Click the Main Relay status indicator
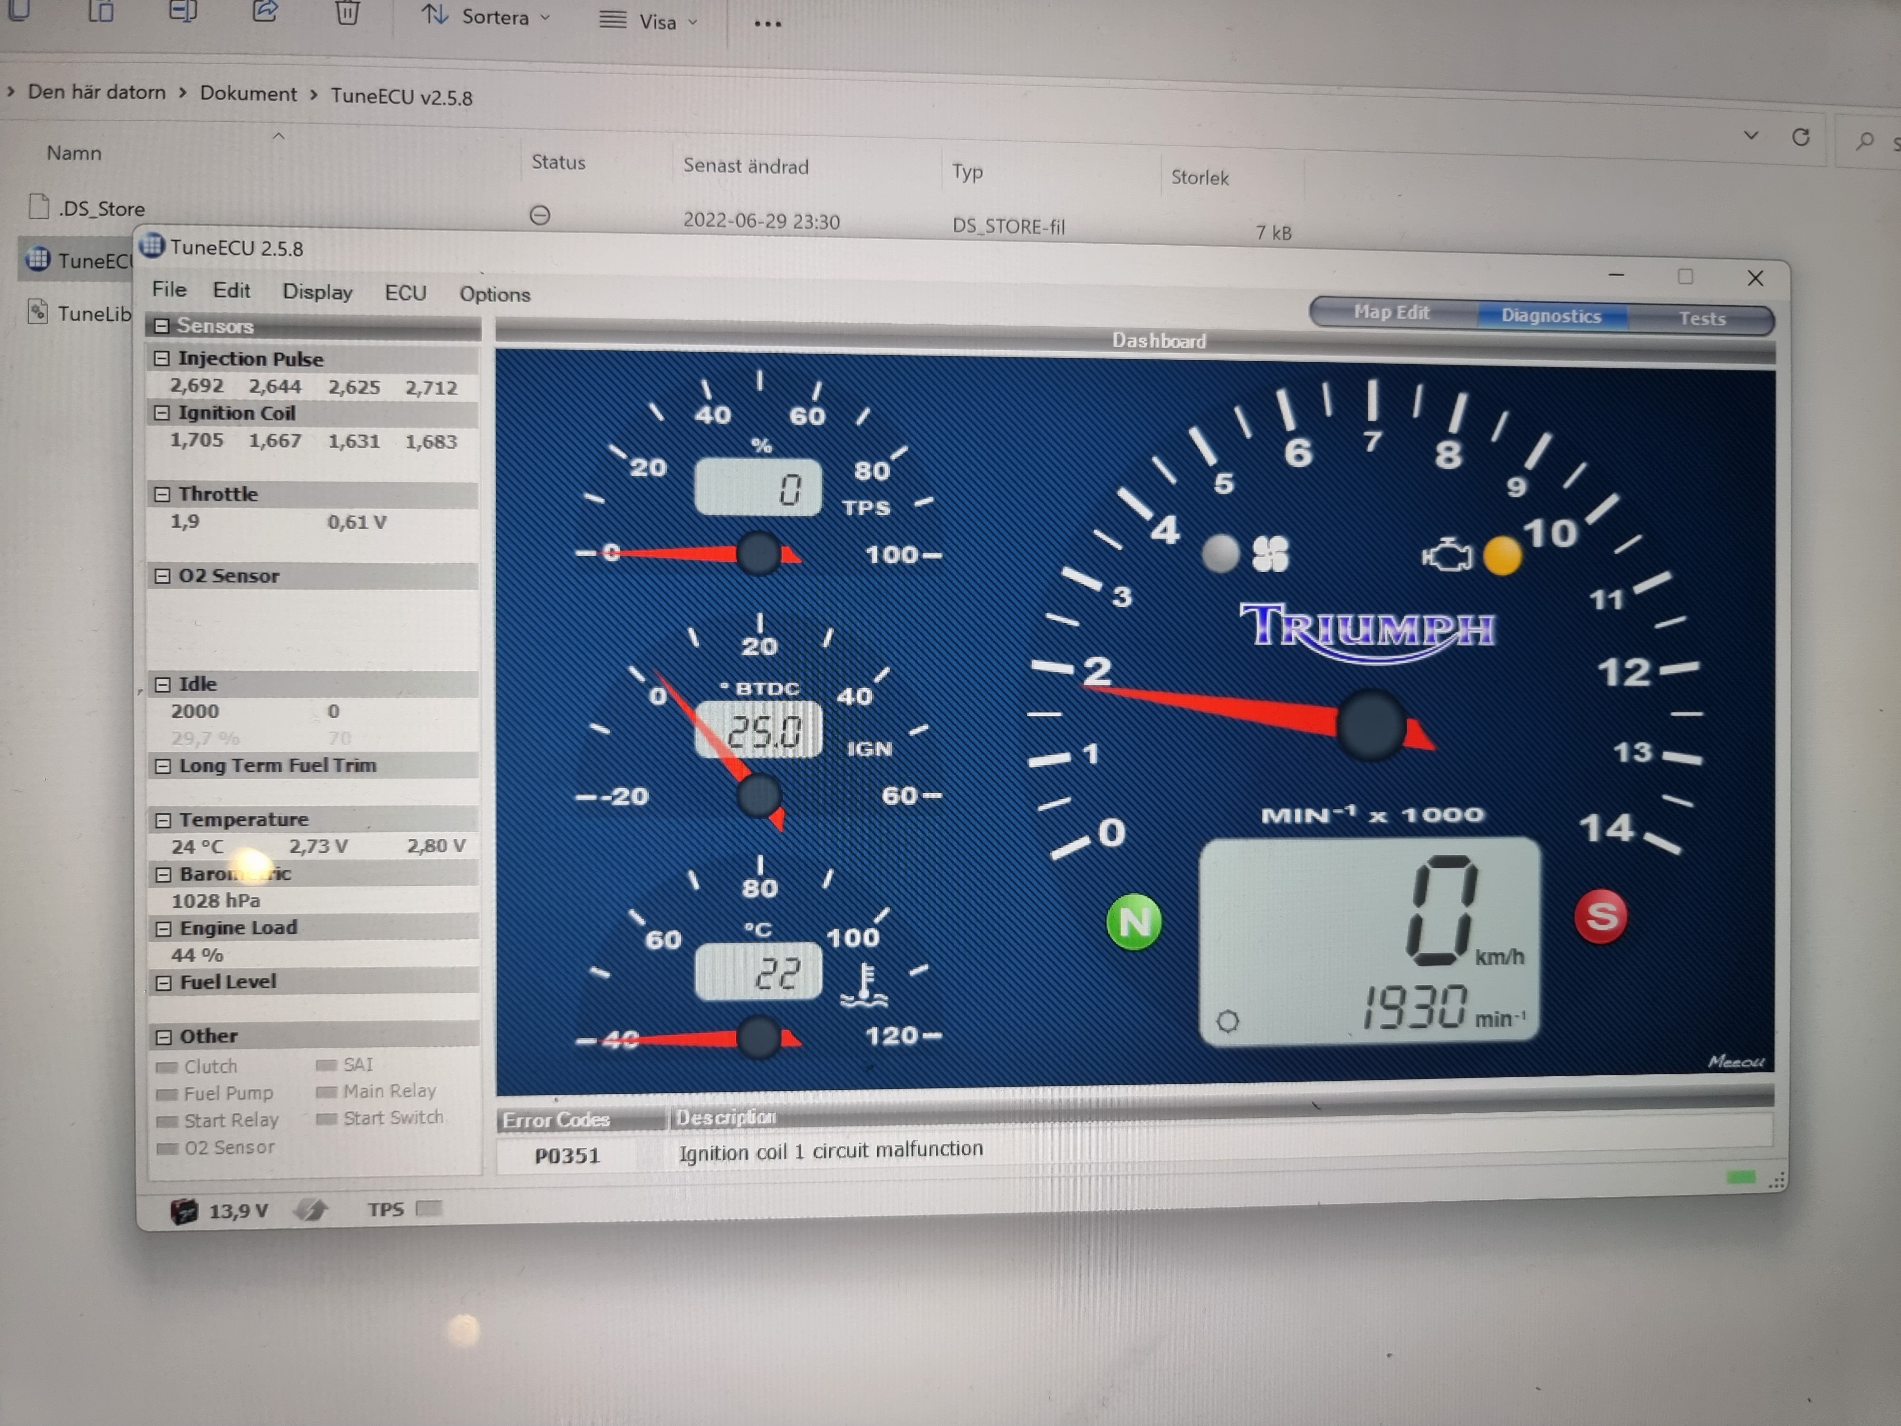The width and height of the screenshot is (1901, 1426). (x=326, y=1092)
